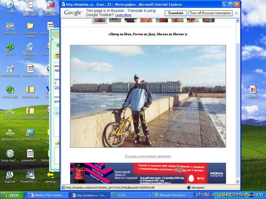Viewport: 266px width, 199px height.
Task: Launch the QIP Infium desktop shortcut
Action: [x=10, y=113]
